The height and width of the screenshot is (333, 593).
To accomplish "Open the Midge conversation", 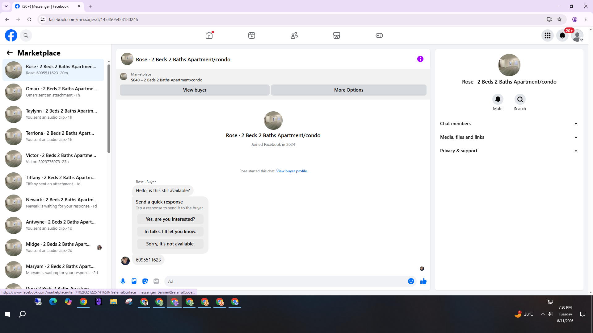I will pyautogui.click(x=53, y=248).
